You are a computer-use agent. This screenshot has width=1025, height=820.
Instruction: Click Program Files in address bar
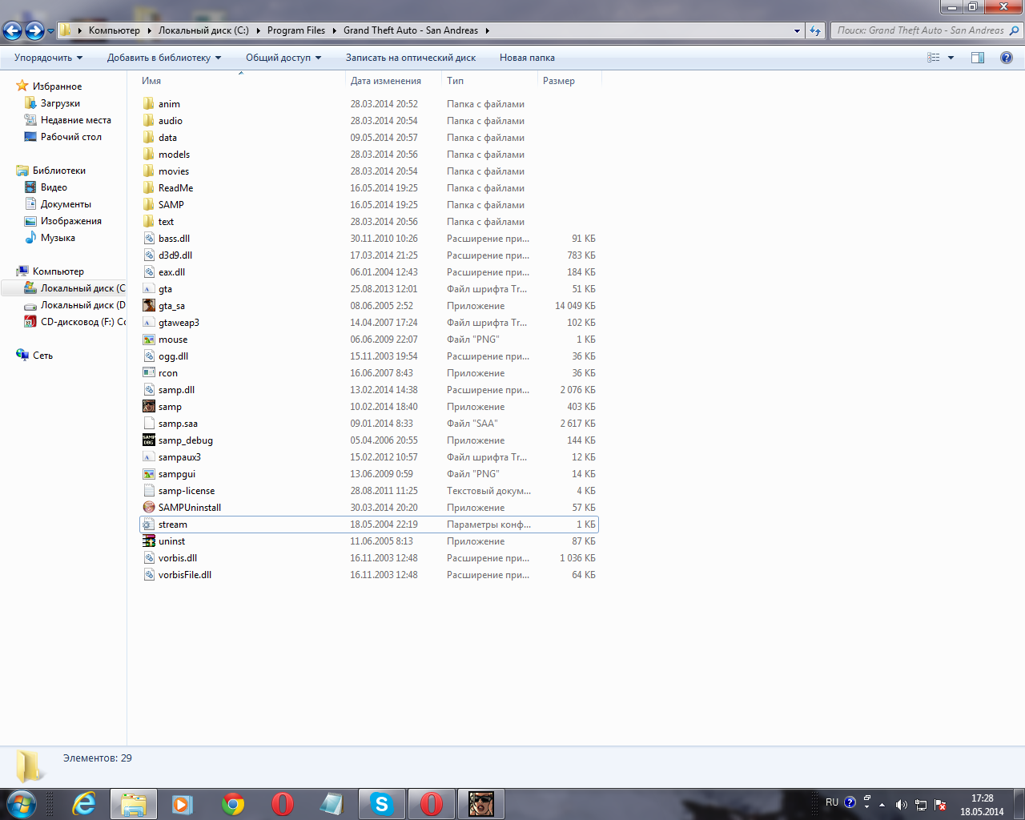[x=296, y=30]
